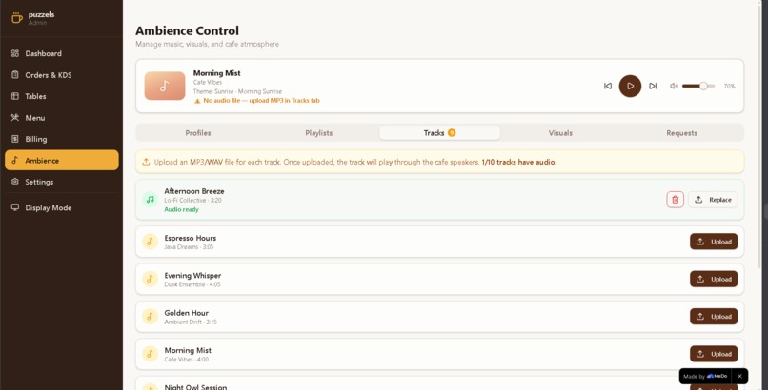Click the Afternoon Breeze track title
This screenshot has height=390, width=768.
194,191
